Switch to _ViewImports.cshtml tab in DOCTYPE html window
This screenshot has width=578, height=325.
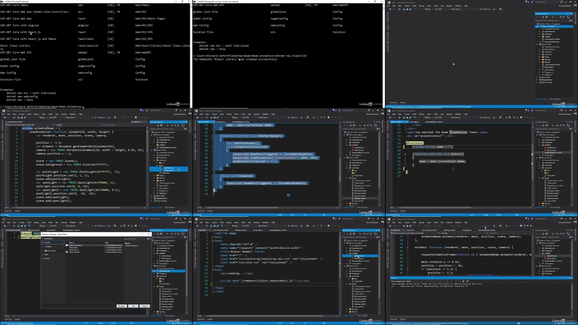click(220, 230)
